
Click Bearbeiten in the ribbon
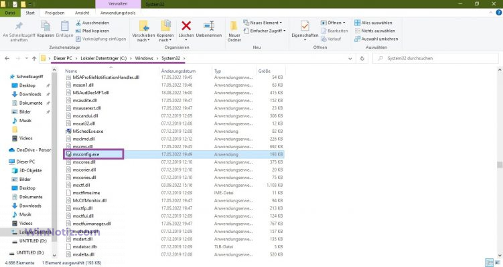coord(334,31)
